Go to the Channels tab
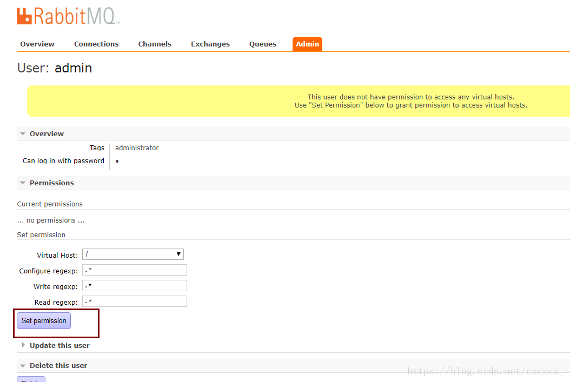The height and width of the screenshot is (382, 570). 155,44
